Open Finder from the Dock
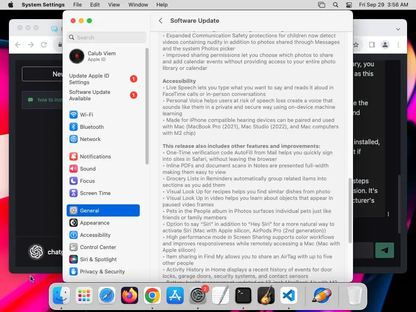Screen dimensions: 416x312 pyautogui.click(x=61, y=295)
